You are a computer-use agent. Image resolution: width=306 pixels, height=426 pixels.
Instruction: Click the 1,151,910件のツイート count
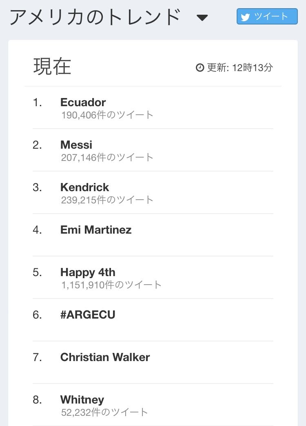tap(111, 285)
